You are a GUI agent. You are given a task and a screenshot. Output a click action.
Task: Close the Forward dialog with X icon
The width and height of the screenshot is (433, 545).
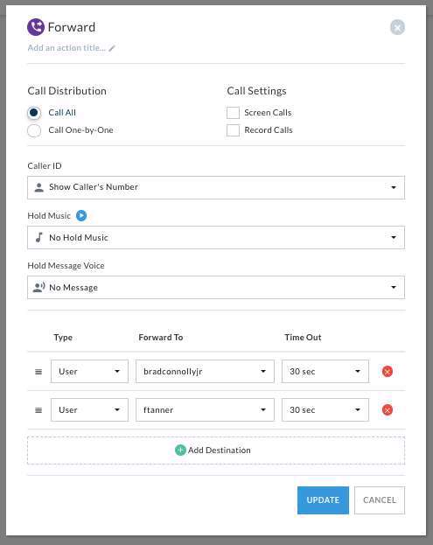(397, 27)
